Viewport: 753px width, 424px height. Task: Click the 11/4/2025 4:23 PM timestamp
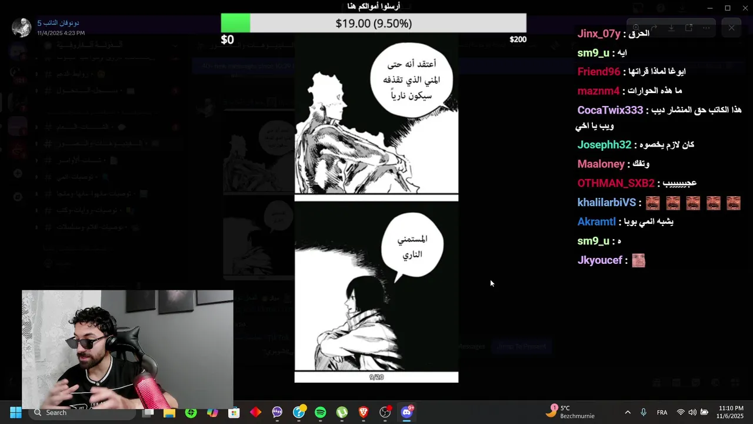pyautogui.click(x=61, y=33)
